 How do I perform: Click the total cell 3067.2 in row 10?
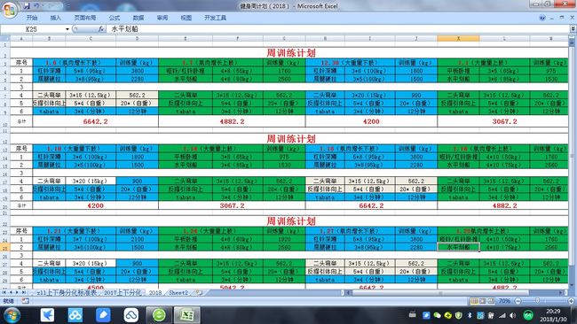click(504, 121)
